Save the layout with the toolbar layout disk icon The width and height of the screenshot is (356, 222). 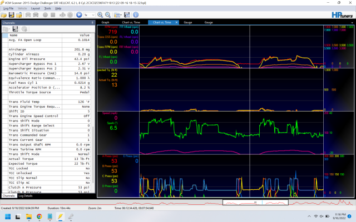127,15
